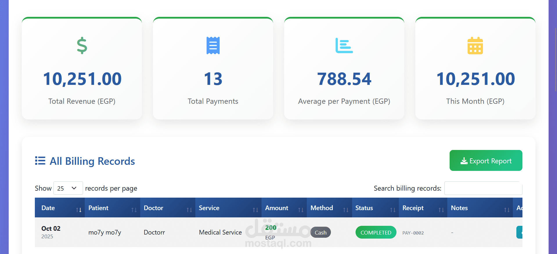
Task: Click the blue receipt payments icon
Action: pos(213,45)
